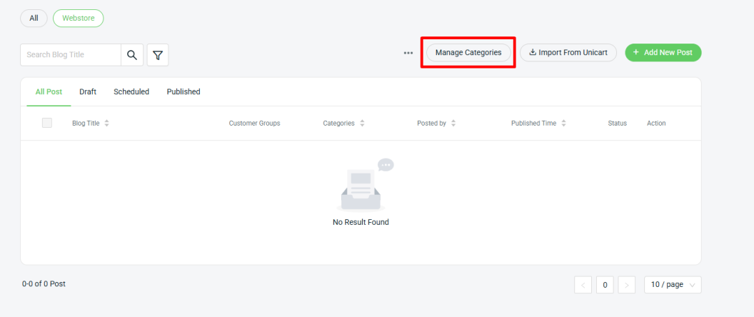This screenshot has width=754, height=317.
Task: Click the search magnifier icon
Action: [x=132, y=55]
